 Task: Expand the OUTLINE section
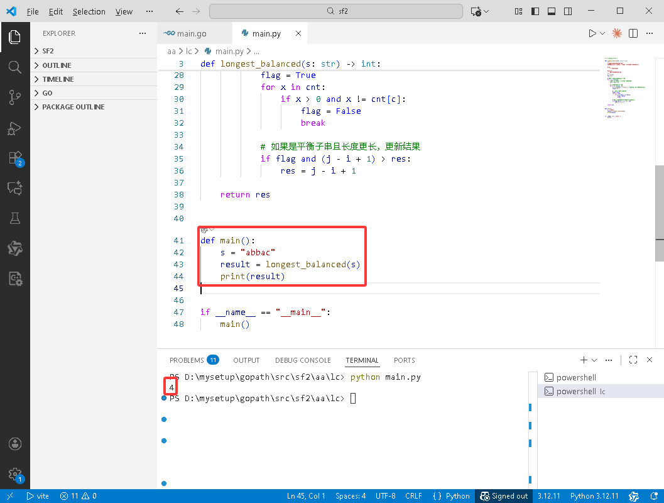[x=94, y=65]
